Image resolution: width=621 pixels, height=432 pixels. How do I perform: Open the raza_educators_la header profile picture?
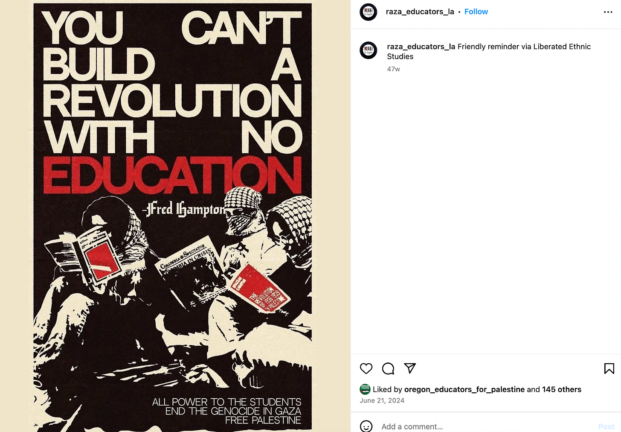point(369,12)
